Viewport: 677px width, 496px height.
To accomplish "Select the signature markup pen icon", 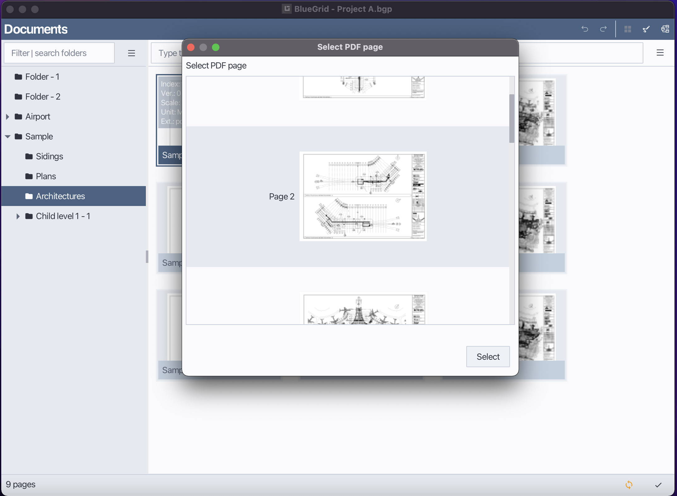I will tap(646, 29).
